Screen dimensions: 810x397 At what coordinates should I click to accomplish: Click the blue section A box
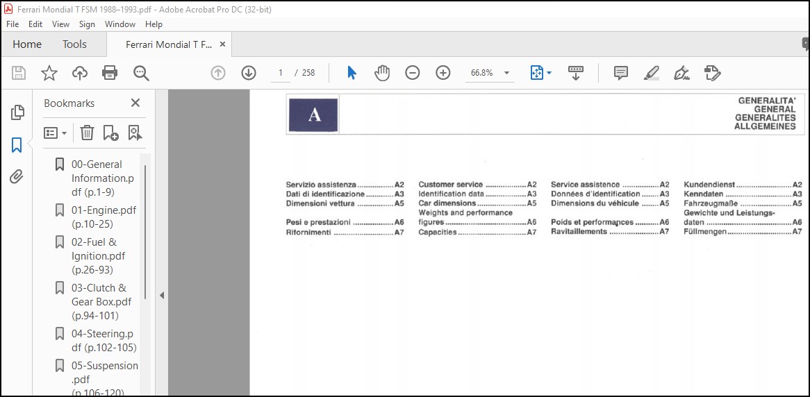coord(313,115)
